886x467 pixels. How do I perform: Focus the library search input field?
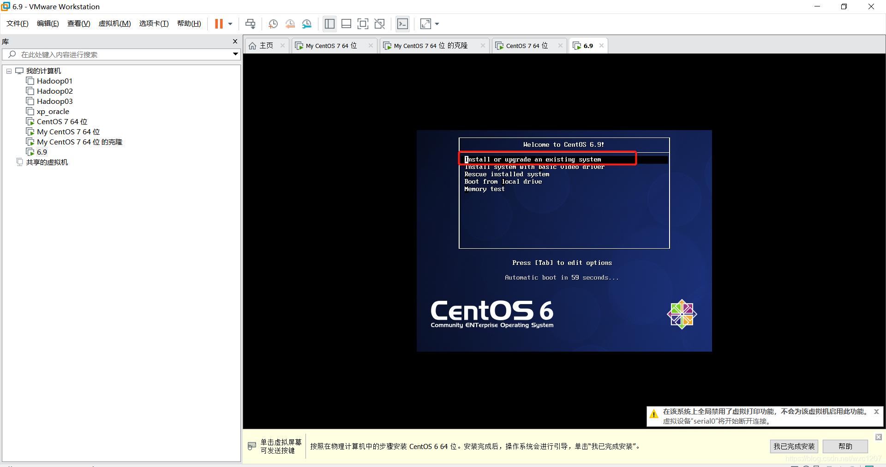pos(120,54)
